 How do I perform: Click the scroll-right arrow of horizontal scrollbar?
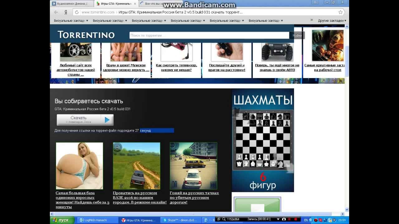[x=343, y=214]
